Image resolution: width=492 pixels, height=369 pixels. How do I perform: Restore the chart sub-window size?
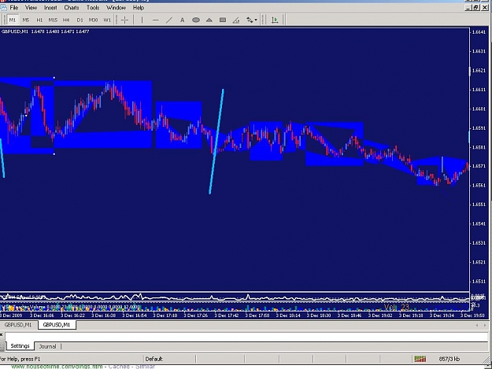[476, 8]
